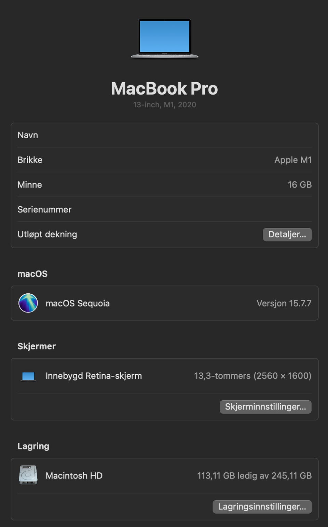Click the Versjon 15.7.7 text
Image resolution: width=328 pixels, height=527 pixels.
[x=284, y=303]
